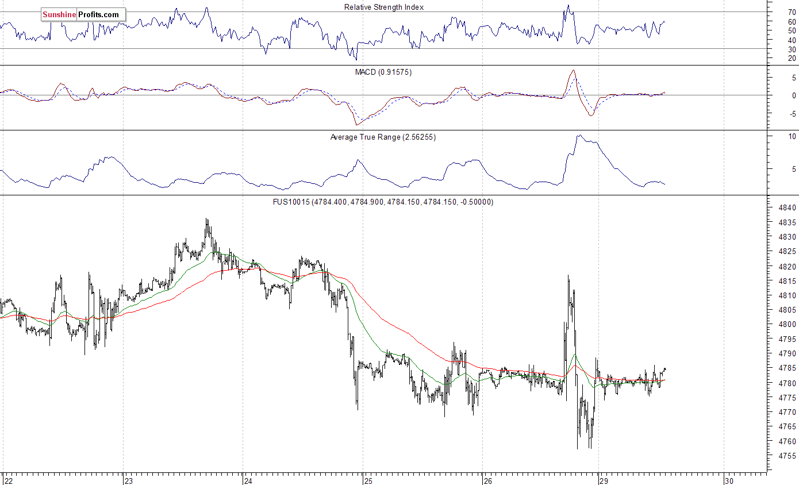Screen dimensions: 799x485
Task: Click the 26 date label on time axis
Action: (487, 480)
